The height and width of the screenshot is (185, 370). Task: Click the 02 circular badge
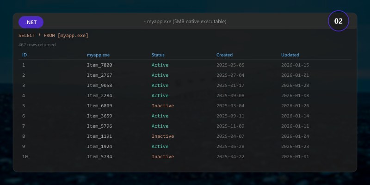339,21
